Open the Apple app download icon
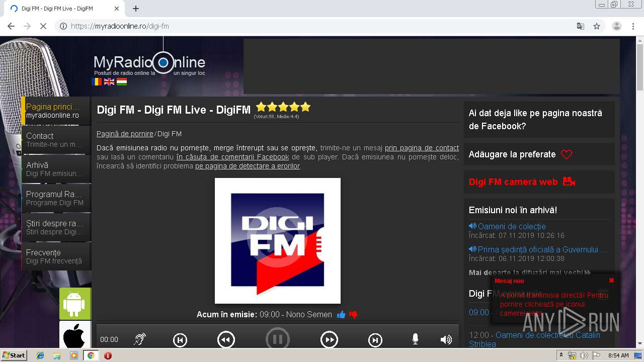 pos(75,335)
